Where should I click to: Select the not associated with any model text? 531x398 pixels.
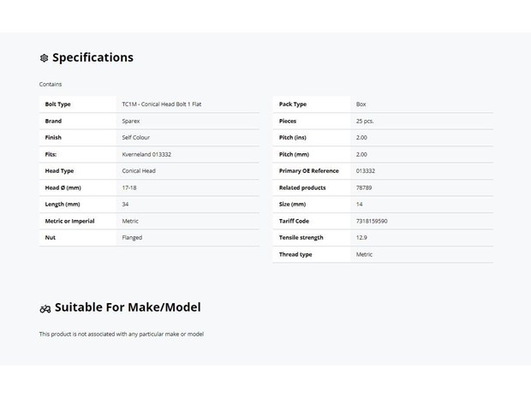click(x=122, y=334)
